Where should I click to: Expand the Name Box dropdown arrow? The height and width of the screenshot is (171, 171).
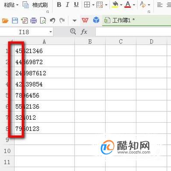(x=50, y=32)
